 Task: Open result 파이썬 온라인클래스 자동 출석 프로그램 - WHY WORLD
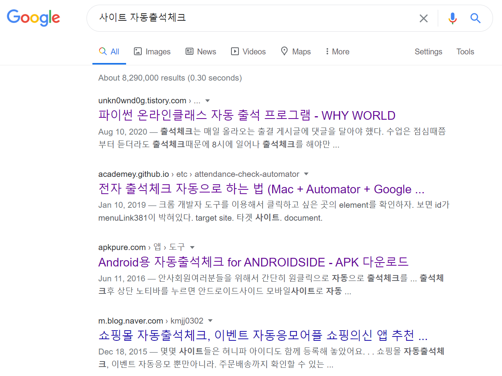247,115
